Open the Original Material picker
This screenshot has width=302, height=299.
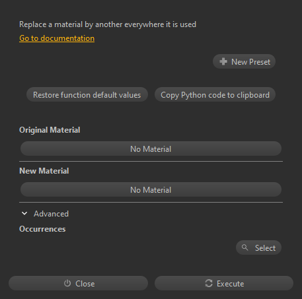click(x=151, y=149)
